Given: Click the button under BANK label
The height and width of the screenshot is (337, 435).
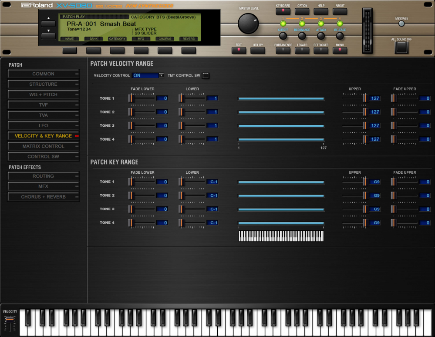Looking at the screenshot, I should coord(94,51).
